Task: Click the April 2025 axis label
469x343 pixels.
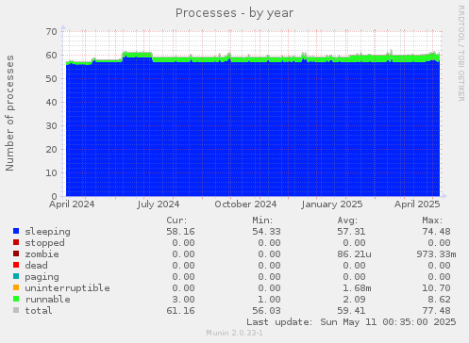Action: point(417,204)
